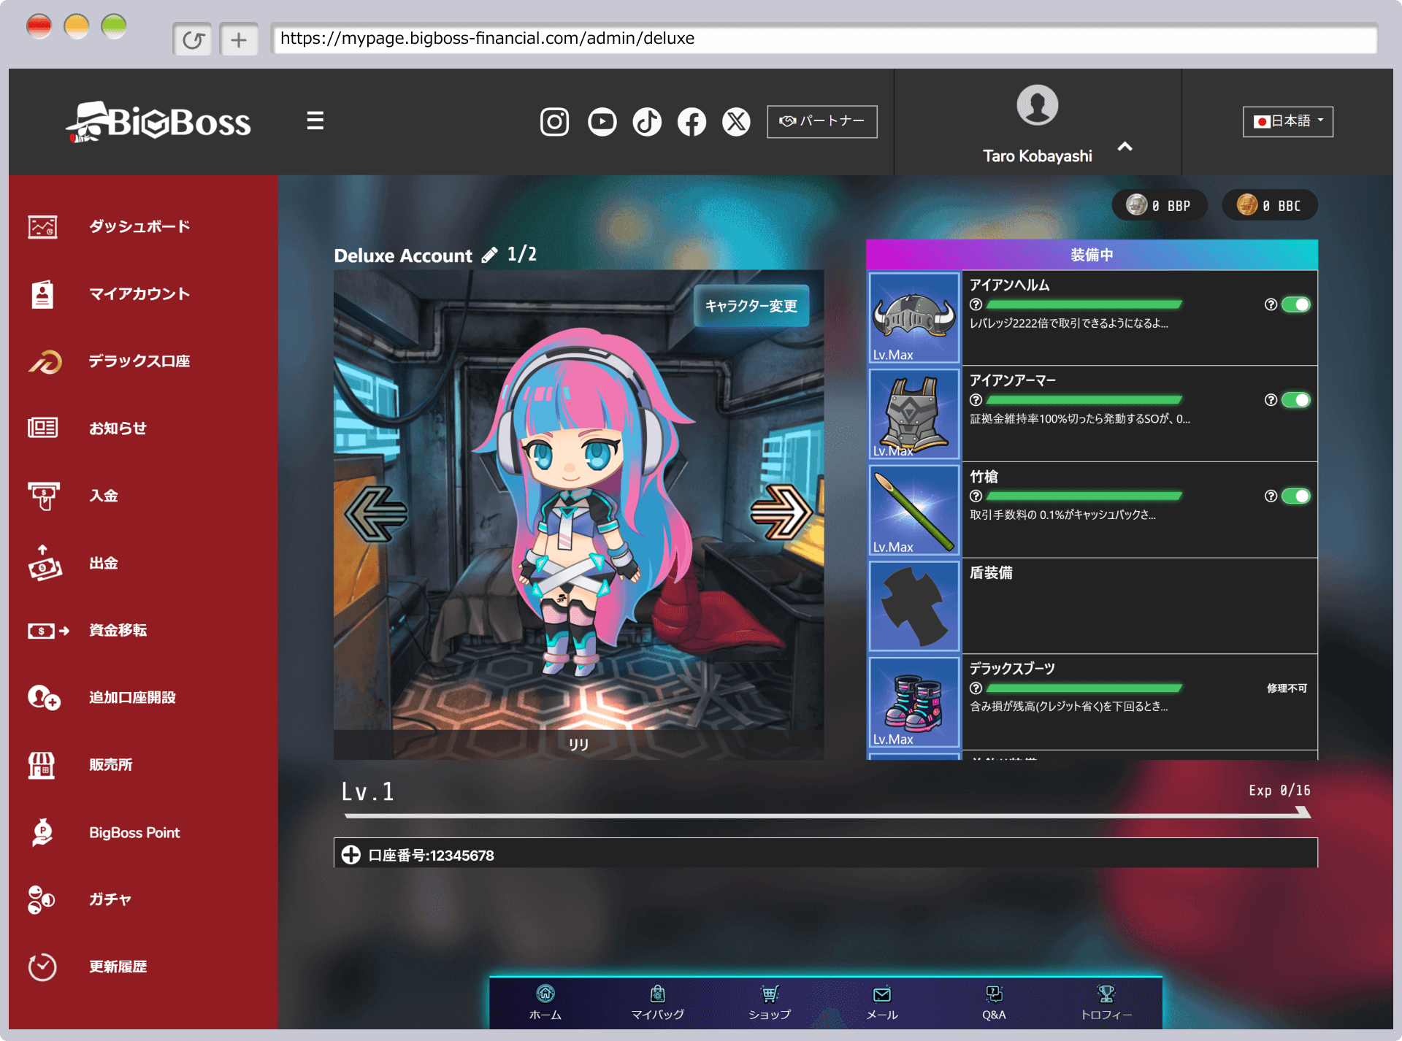Click the 盾装備 empty shield slot thumbnail
Screen dimensions: 1402x1041
(913, 606)
